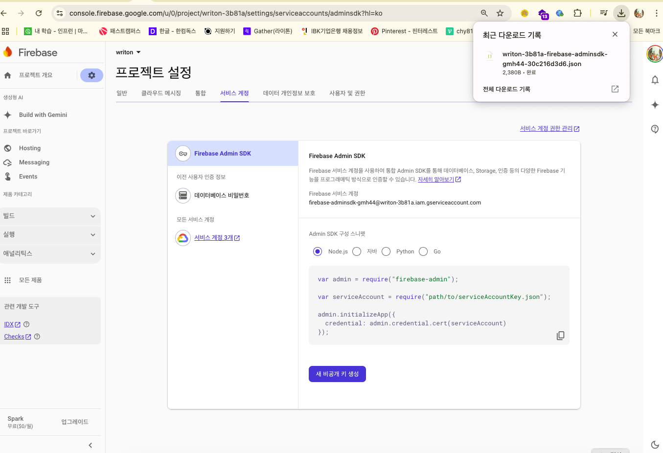The image size is (663, 453).
Task: Open the writon project dropdown
Action: pyautogui.click(x=128, y=52)
